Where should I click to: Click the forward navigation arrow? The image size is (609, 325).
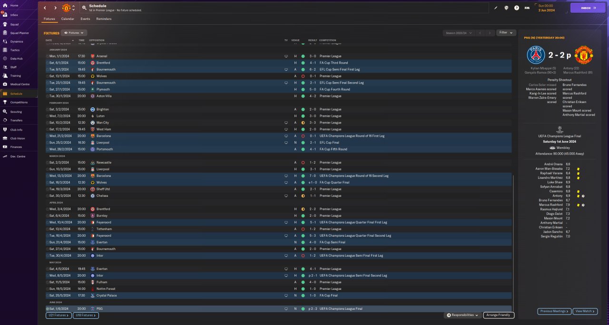pyautogui.click(x=55, y=8)
